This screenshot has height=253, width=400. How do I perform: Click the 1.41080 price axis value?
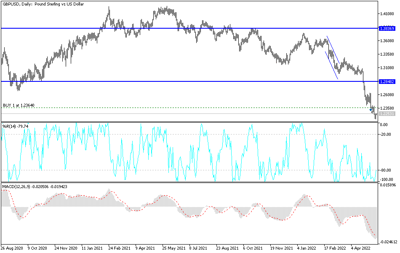click(x=387, y=14)
